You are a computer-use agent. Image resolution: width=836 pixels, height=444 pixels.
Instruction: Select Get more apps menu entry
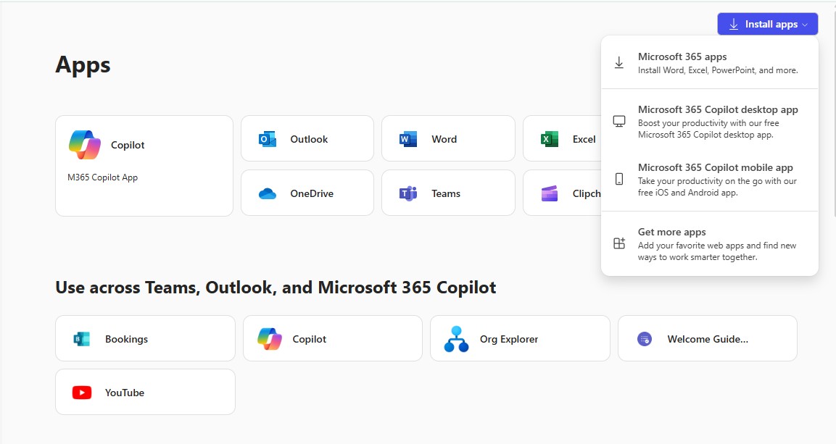(708, 243)
